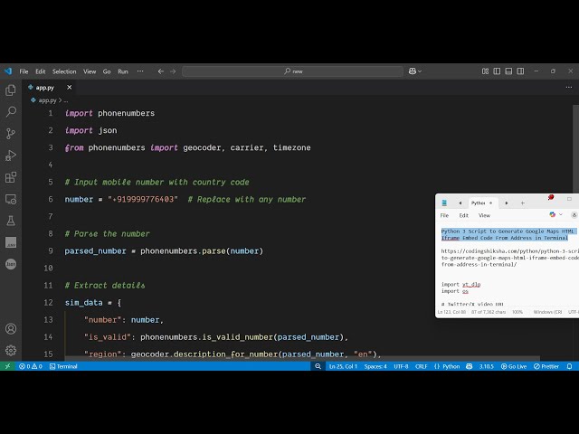Open the Notepad account profile icon
Screen dimensions: 579x434
(574, 215)
